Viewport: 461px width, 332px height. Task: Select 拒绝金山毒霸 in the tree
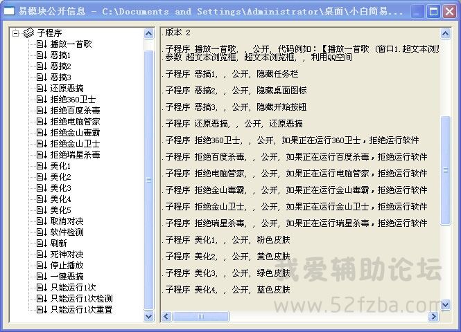(75, 133)
